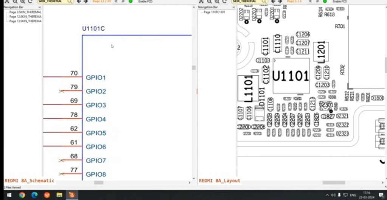
Task: Close the schematic Navigation Bar panel
Action: coord(40,7)
